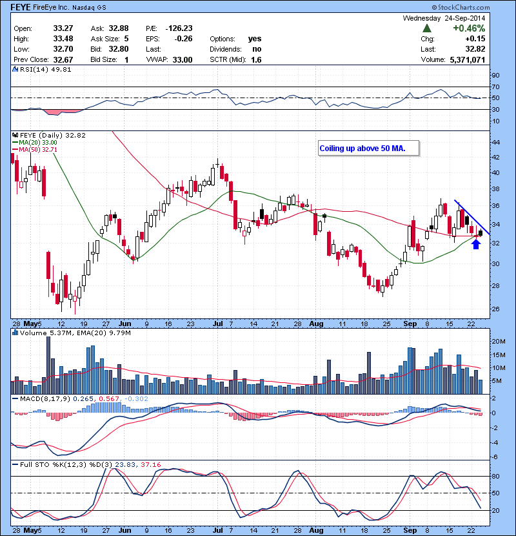
Task: Click the MACD(8,17,9) indicator label
Action: [45, 398]
